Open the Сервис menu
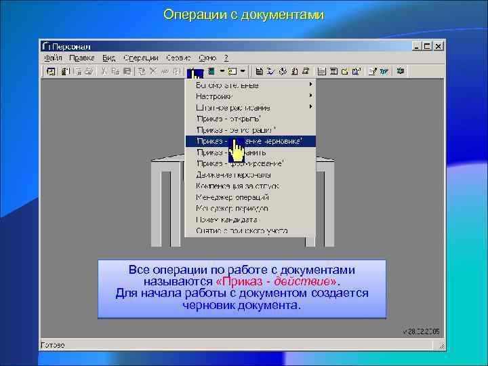 tap(178, 58)
